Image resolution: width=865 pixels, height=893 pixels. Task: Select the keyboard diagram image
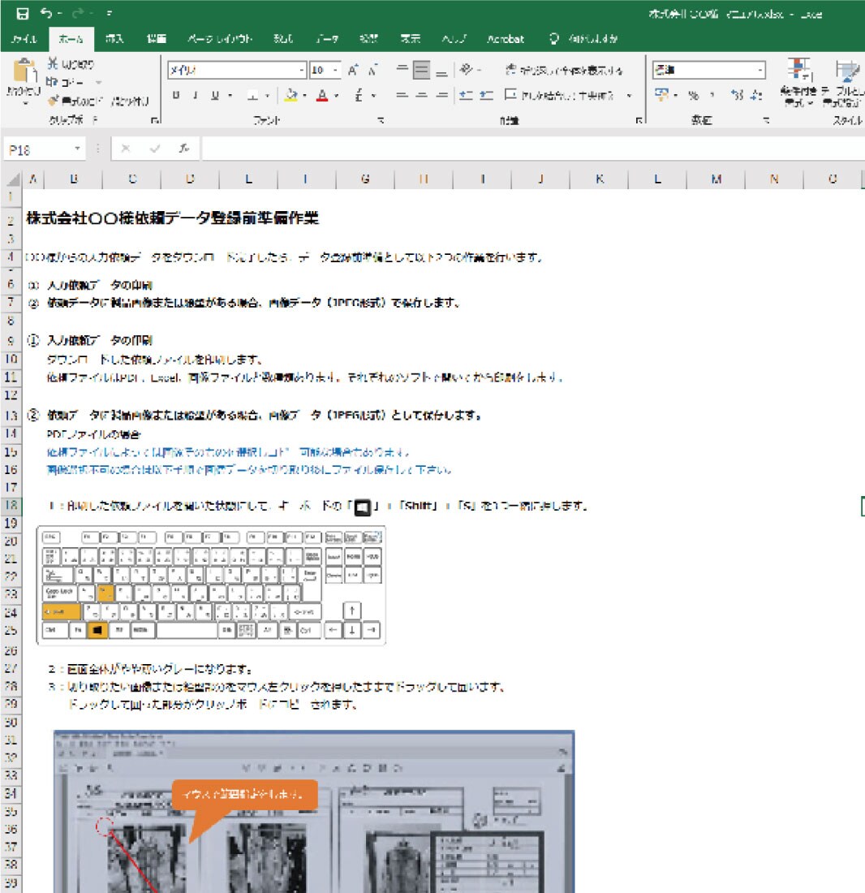[211, 585]
